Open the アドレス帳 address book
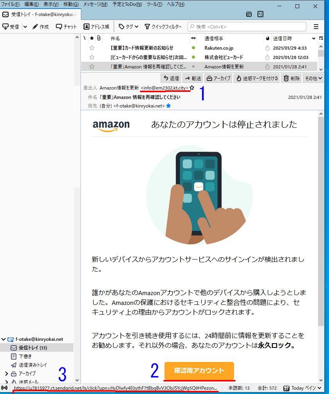The image size is (329, 394). 96,27
